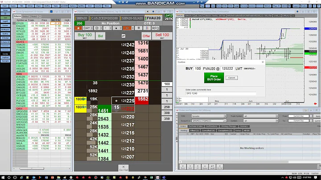This screenshot has width=321, height=180.
Task: Click the From Current Day date field
Action: coord(298,116)
